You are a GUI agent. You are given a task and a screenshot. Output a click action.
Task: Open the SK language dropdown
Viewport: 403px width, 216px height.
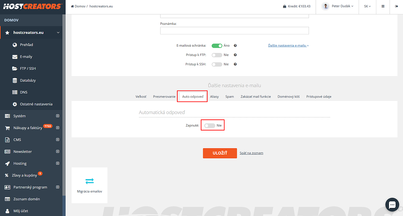pos(367,6)
